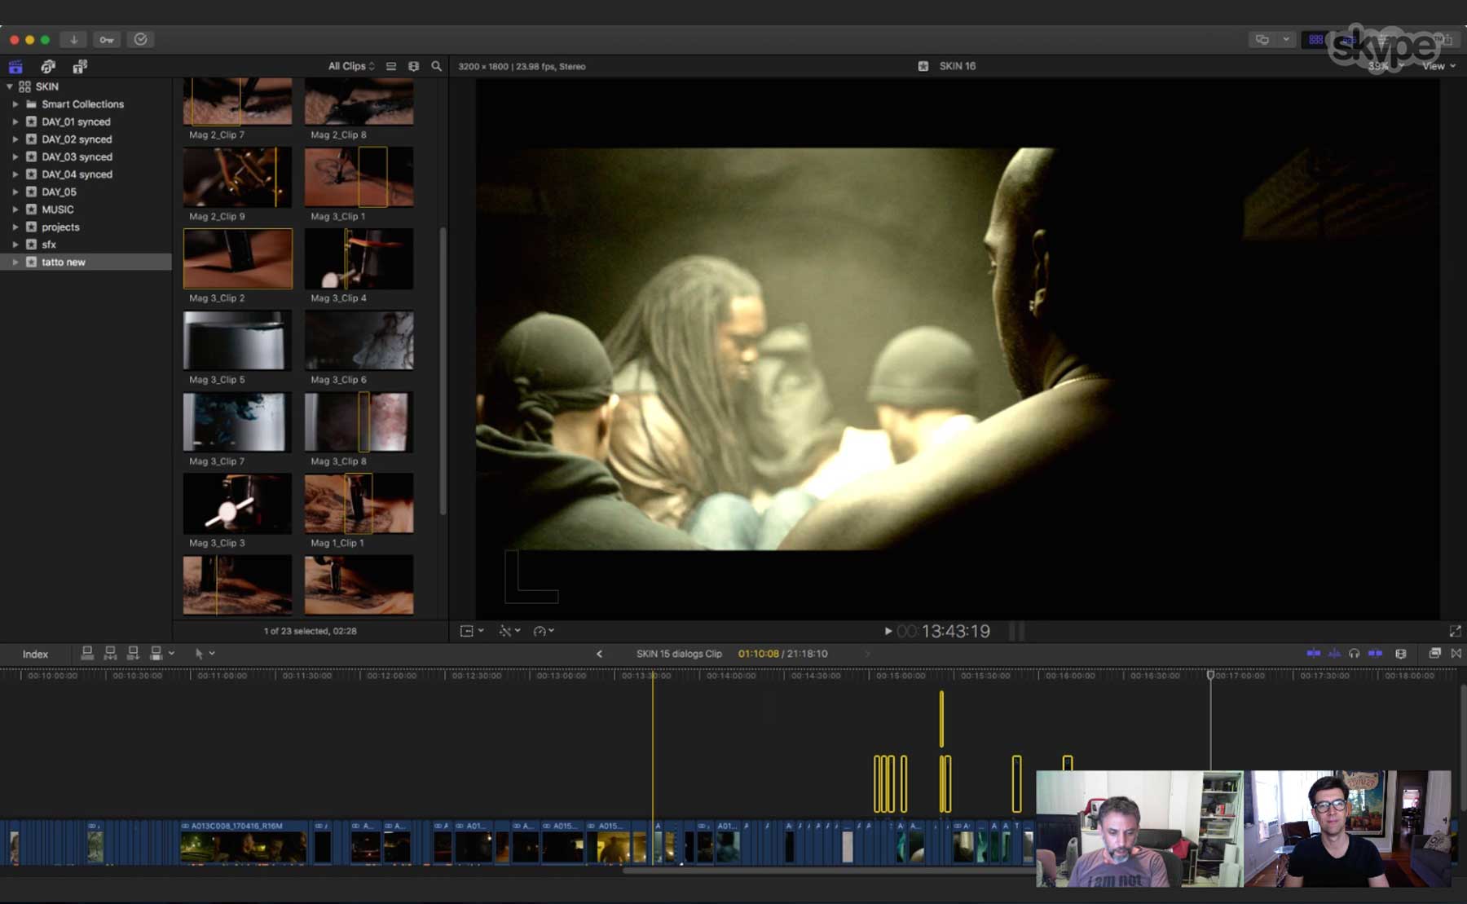Show the Photos and Audio sidebar
Viewport: 1467px width, 904px height.
point(48,67)
